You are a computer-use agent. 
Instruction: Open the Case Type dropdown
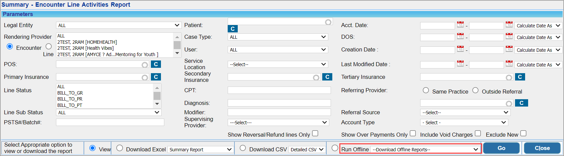coord(278,37)
